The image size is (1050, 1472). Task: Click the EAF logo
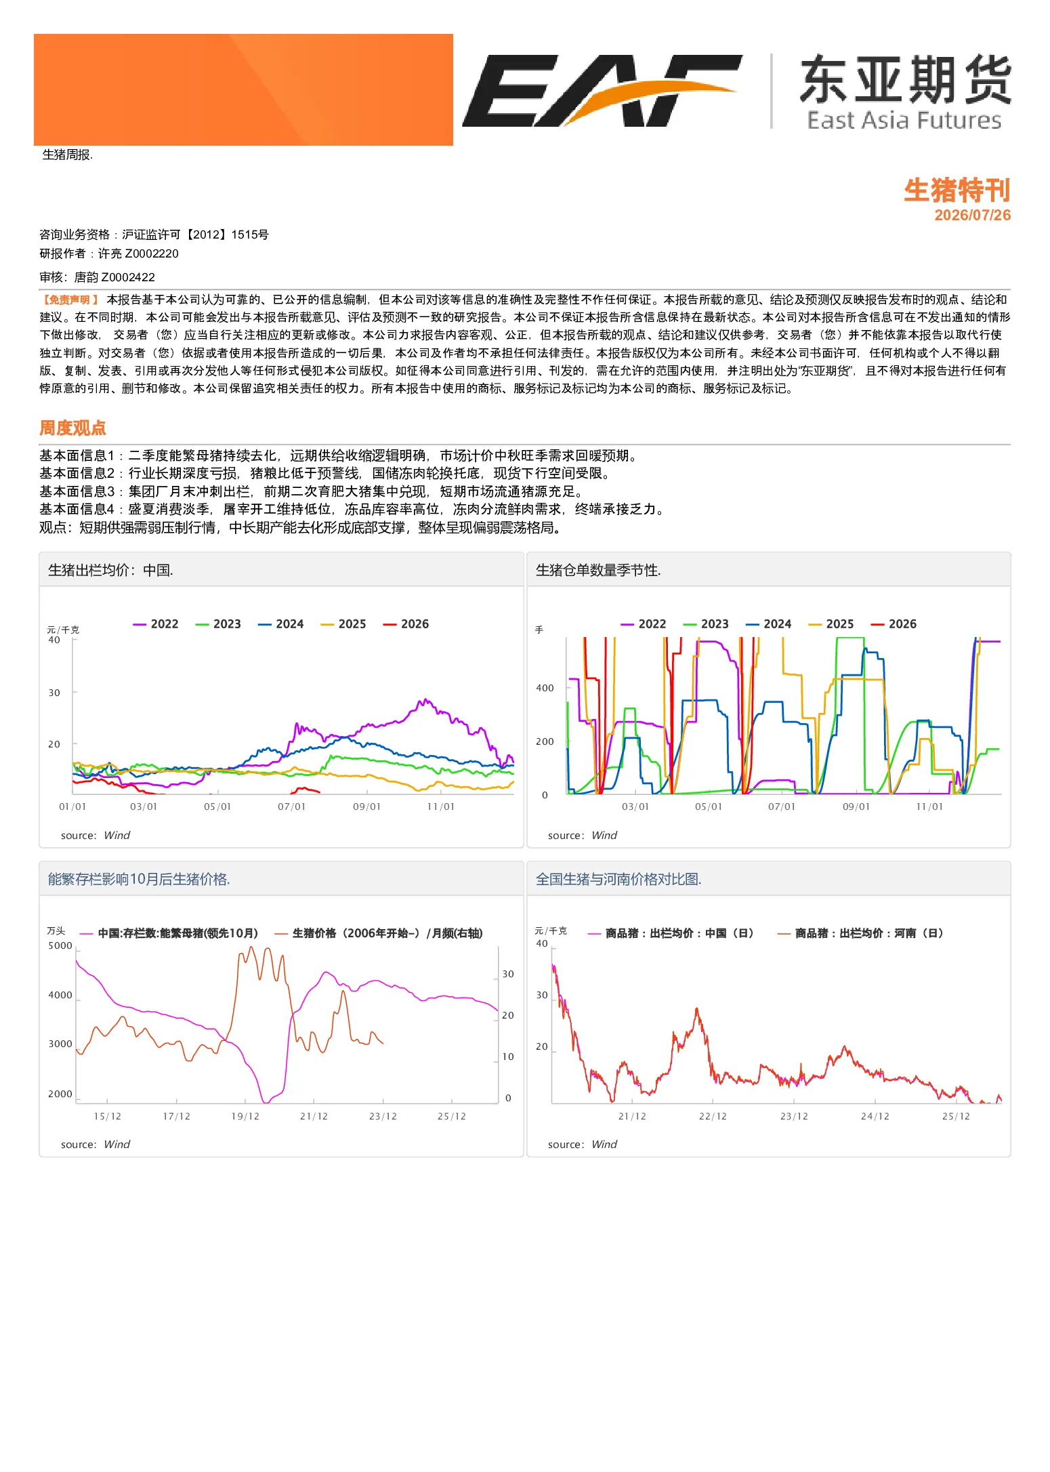[602, 90]
